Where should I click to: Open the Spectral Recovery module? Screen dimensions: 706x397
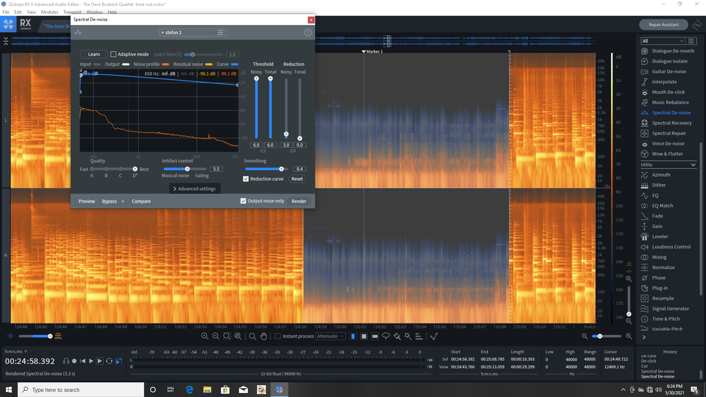[x=671, y=123]
